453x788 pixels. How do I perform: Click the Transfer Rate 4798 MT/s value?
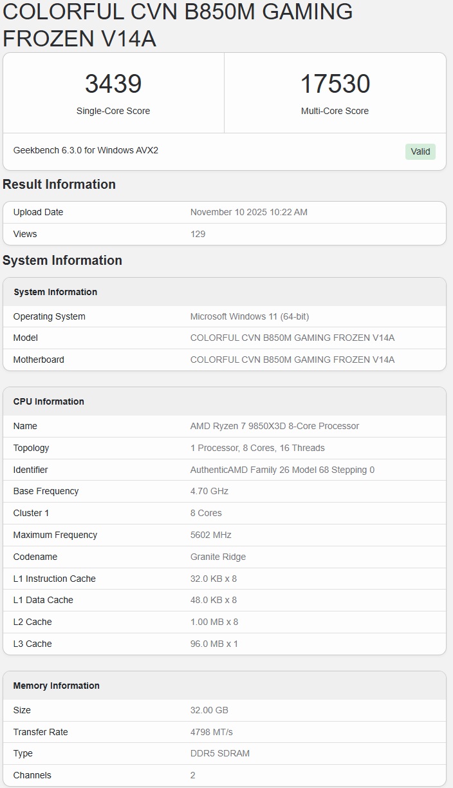point(212,732)
